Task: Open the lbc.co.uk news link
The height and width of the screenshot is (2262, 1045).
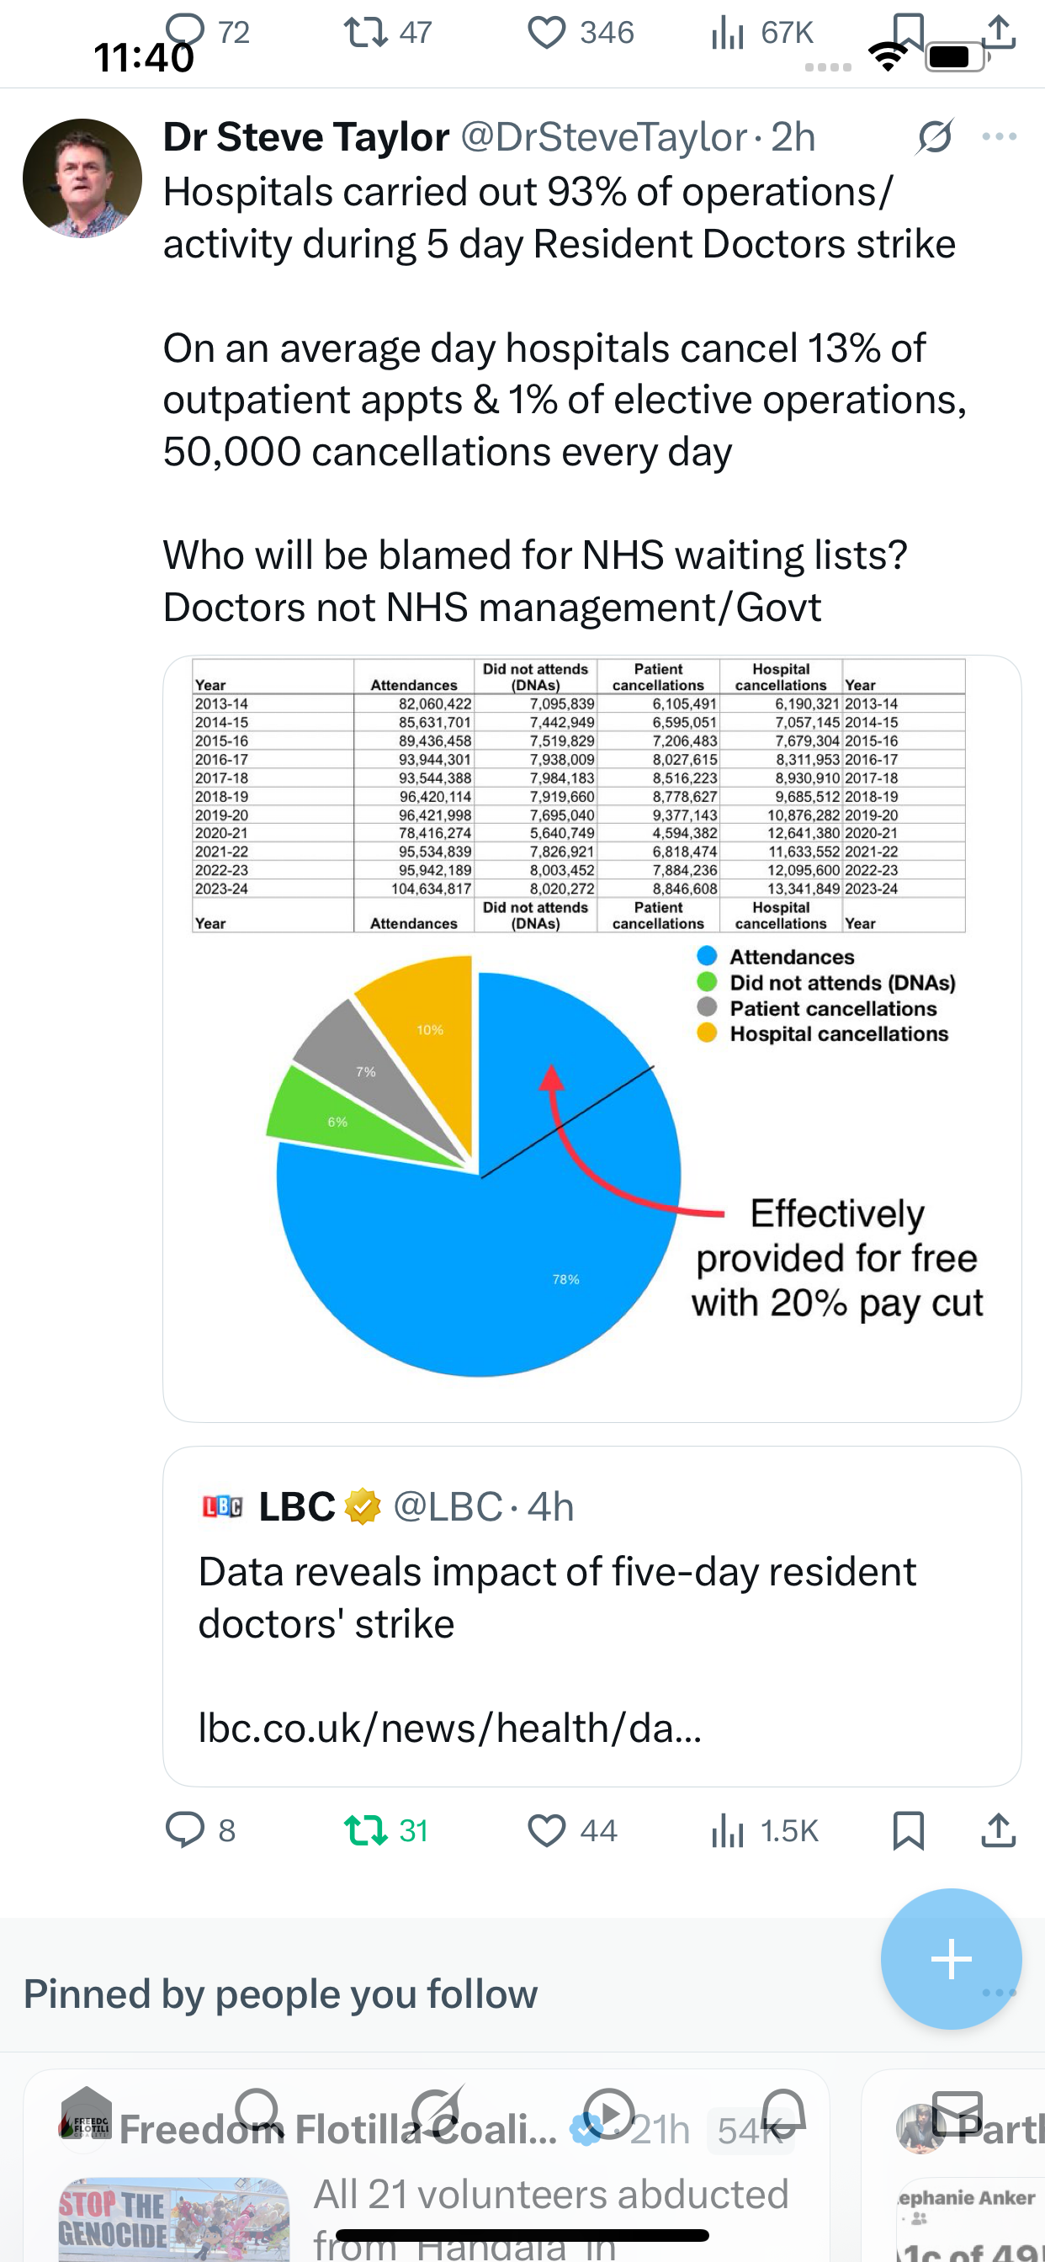Action: coord(449,1728)
